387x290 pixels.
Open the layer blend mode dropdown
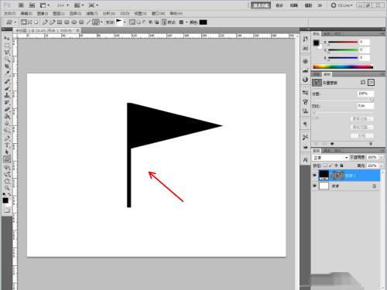[330, 158]
